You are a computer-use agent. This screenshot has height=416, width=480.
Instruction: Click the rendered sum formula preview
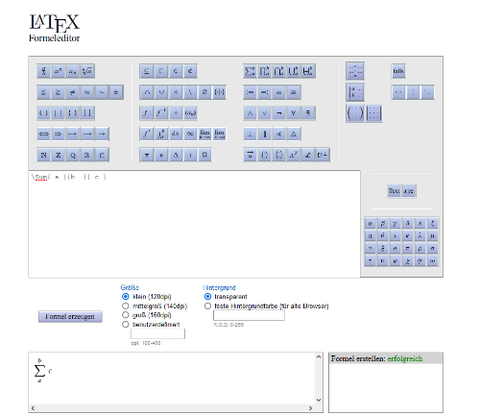(42, 371)
